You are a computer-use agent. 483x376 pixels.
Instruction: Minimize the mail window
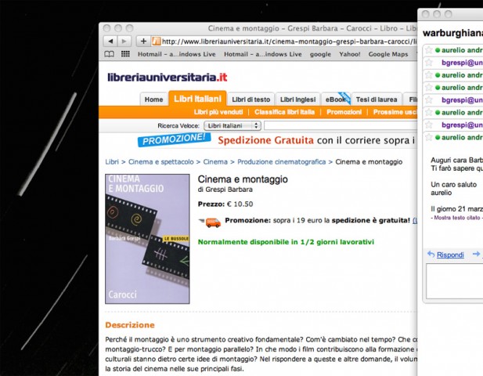pos(437,14)
